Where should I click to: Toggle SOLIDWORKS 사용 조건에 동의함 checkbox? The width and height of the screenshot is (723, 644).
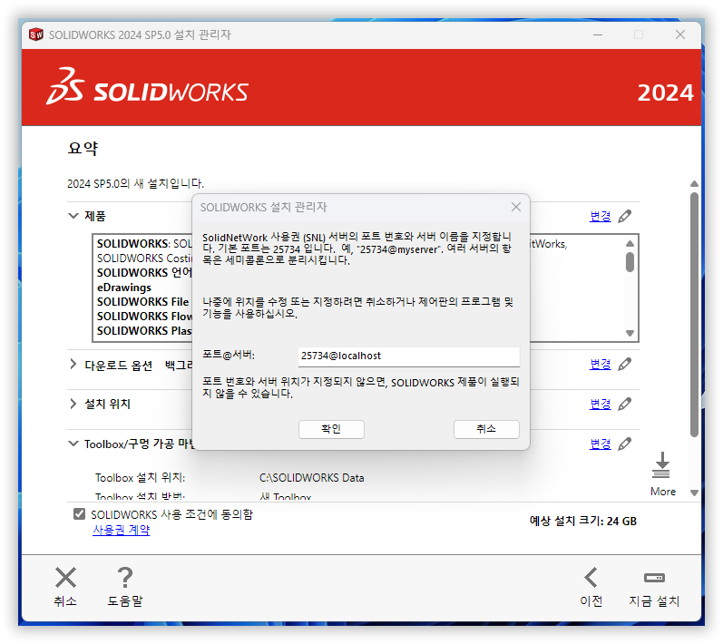(x=79, y=513)
